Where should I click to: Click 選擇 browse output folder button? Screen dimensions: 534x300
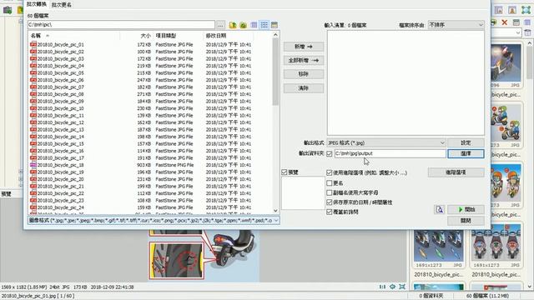pyautogui.click(x=466, y=153)
